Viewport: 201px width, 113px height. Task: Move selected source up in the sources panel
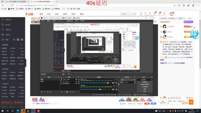[70, 92]
